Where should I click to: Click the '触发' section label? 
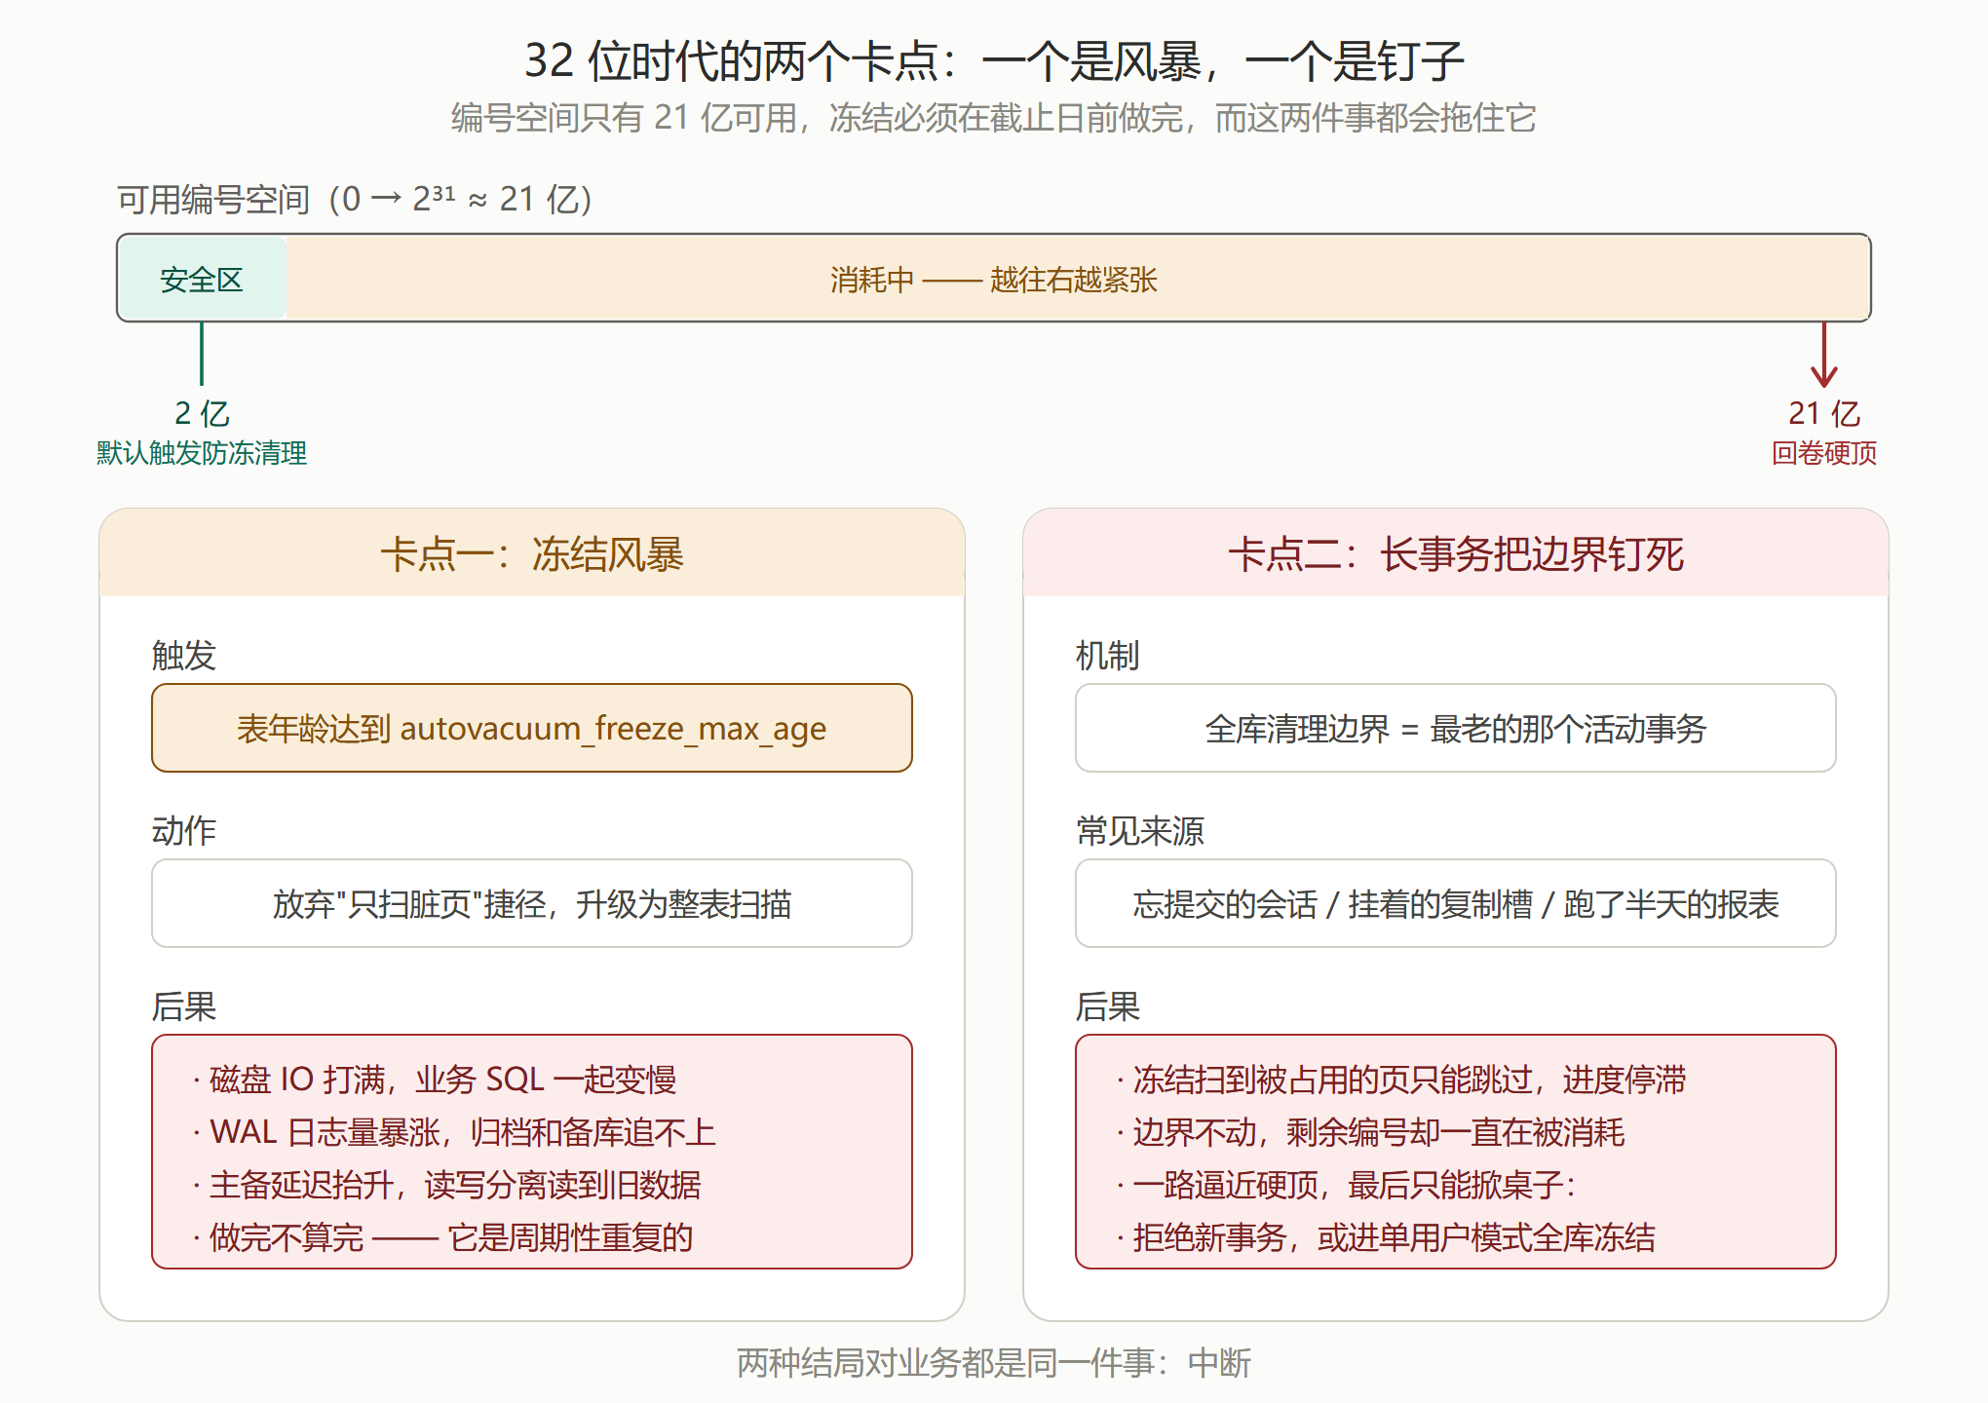point(184,655)
